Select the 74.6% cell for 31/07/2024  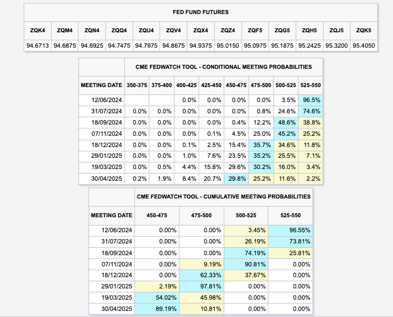point(310,111)
